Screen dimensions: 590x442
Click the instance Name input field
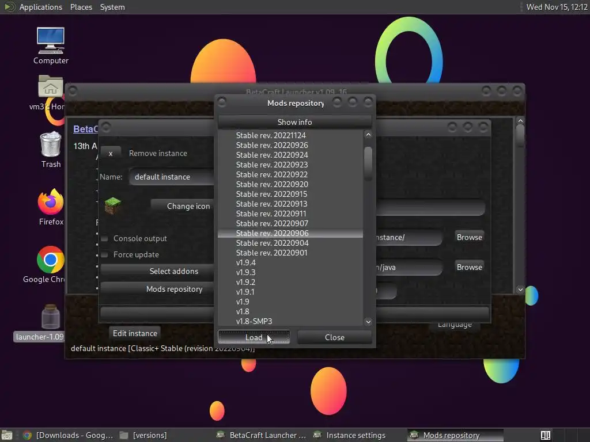click(172, 177)
